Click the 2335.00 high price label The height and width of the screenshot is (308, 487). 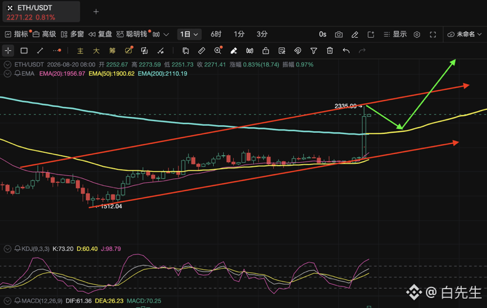[x=345, y=106]
